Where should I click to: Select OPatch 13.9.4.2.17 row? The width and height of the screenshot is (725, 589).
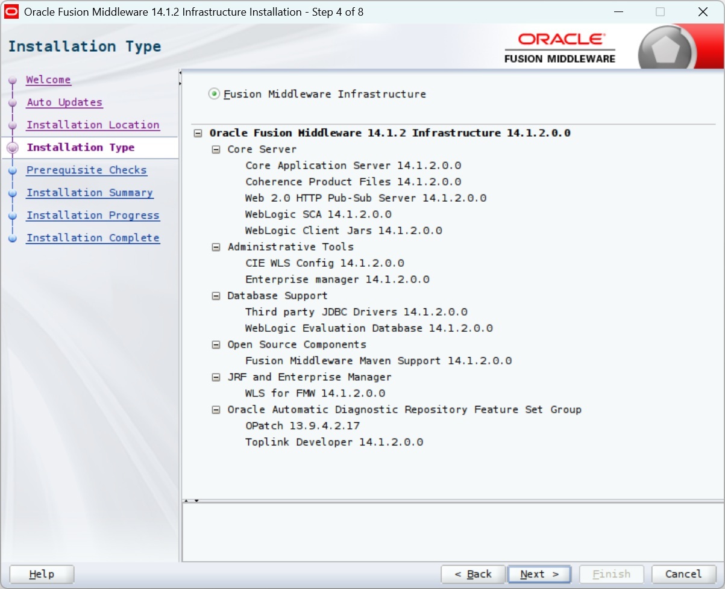point(303,426)
